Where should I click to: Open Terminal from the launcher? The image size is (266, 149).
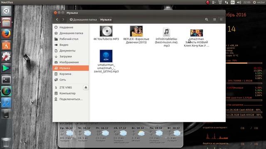coord(6,79)
